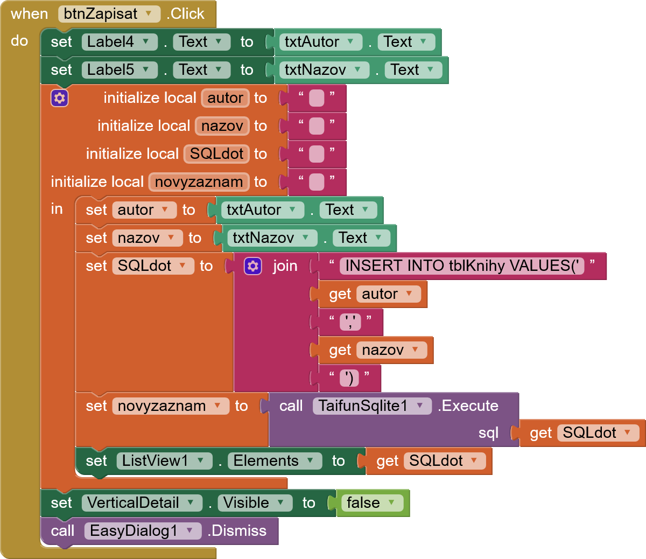The width and height of the screenshot is (646, 559).
Task: Open the mutator gear on the join block
Action: pos(252,266)
